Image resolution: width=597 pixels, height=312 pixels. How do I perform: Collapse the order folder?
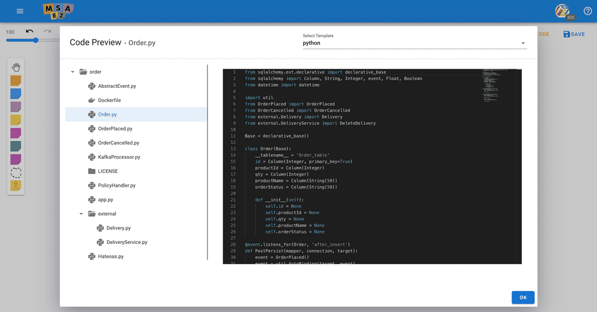[x=72, y=72]
